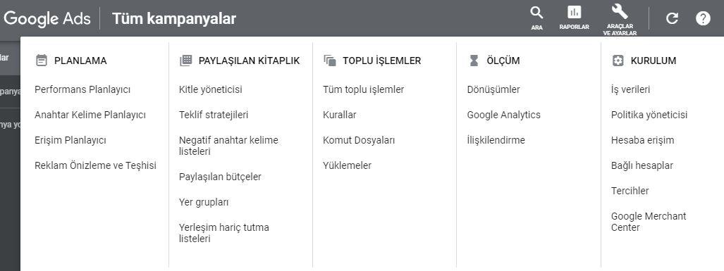Viewport: 724px width, 271px height.
Task: Open the RAPORLAR reports chart icon
Action: 574,13
